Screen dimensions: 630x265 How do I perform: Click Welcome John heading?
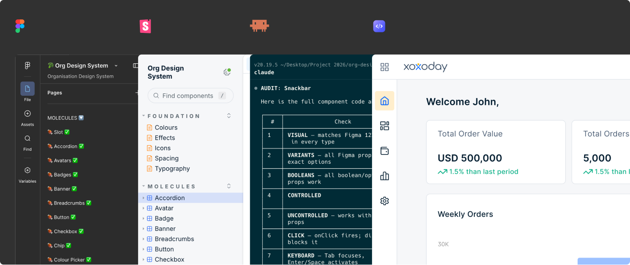[462, 102]
